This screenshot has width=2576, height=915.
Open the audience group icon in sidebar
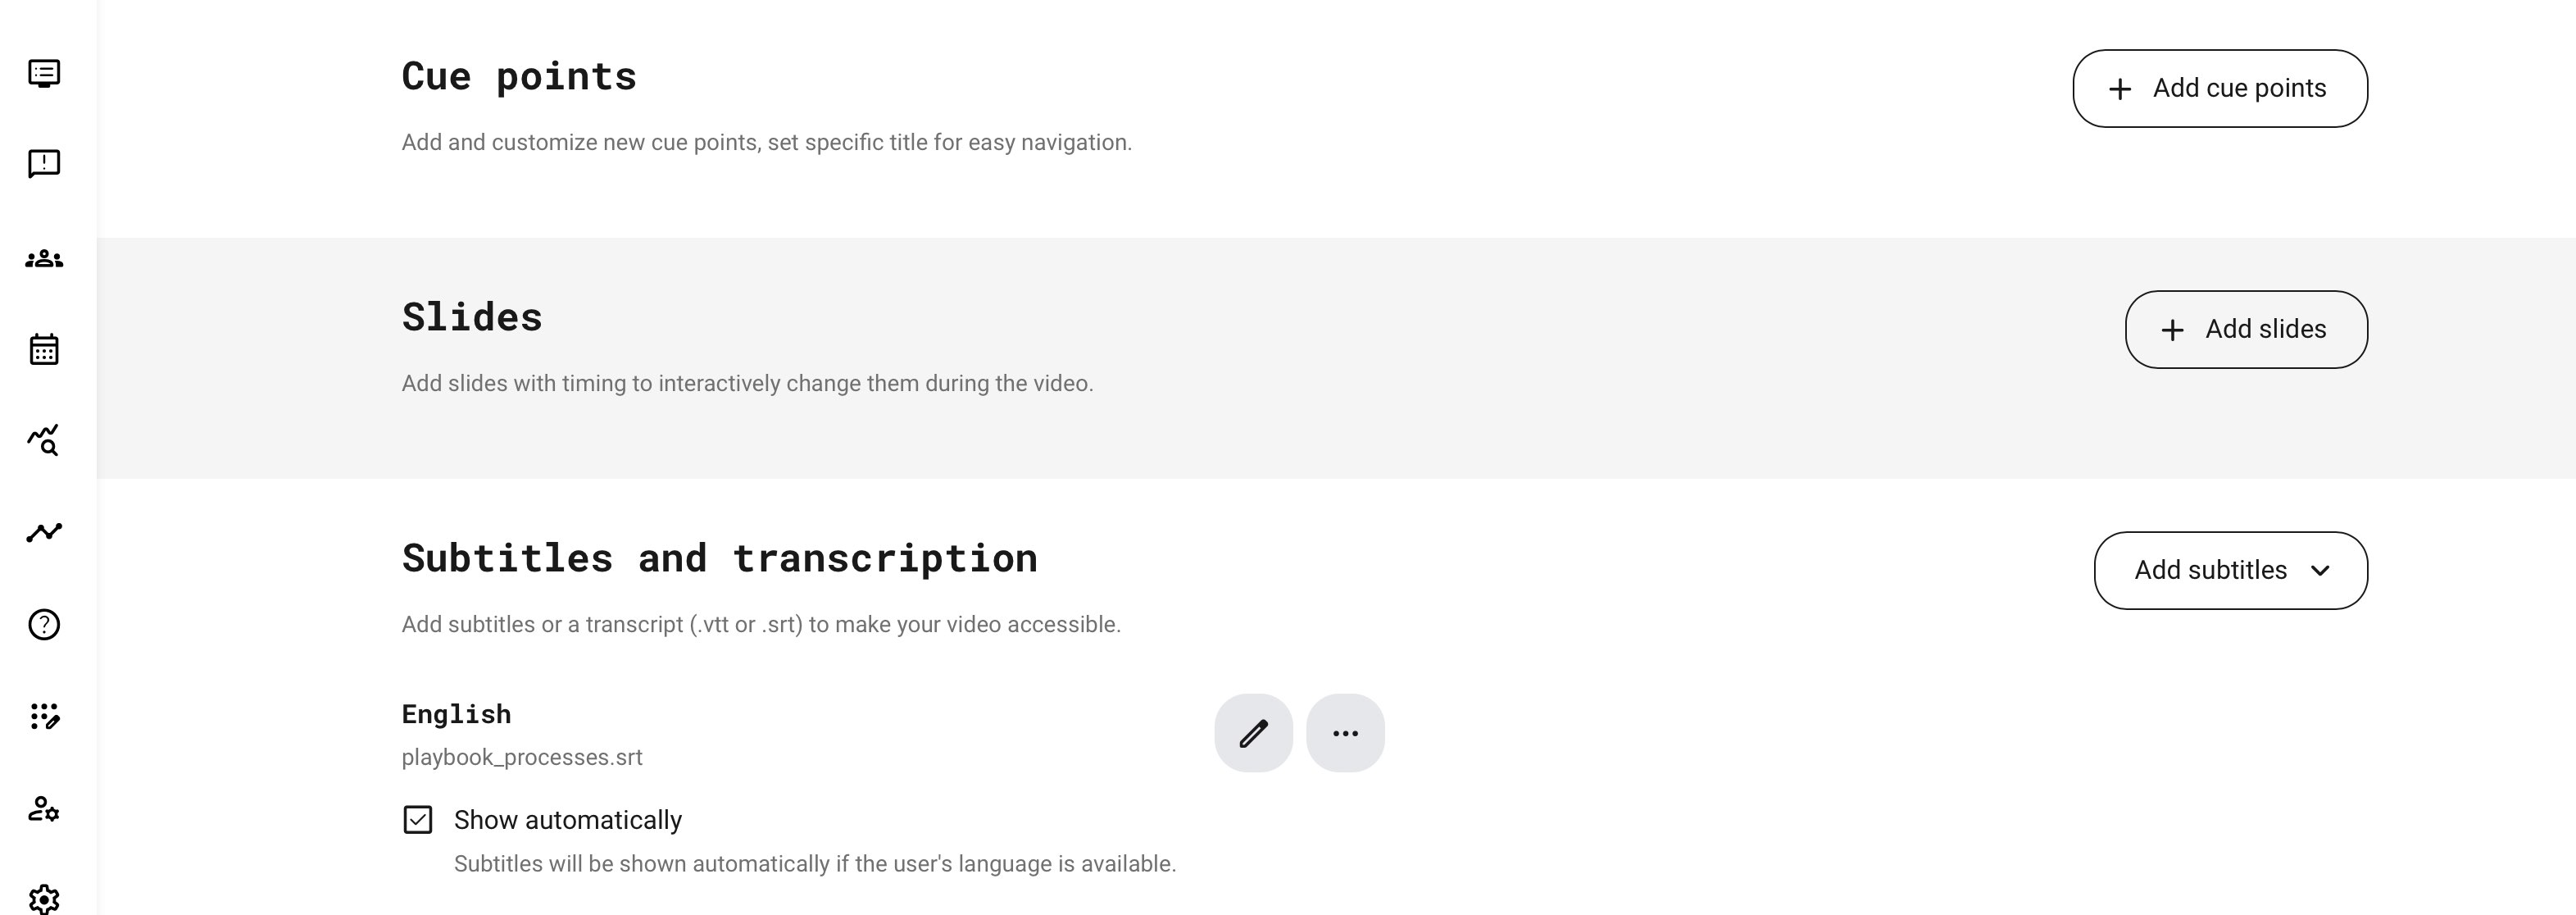(44, 259)
